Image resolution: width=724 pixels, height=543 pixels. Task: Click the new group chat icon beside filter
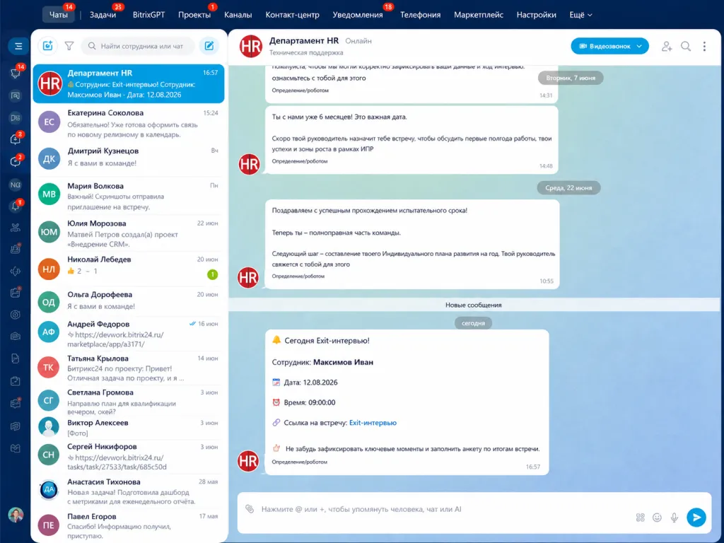pyautogui.click(x=47, y=46)
